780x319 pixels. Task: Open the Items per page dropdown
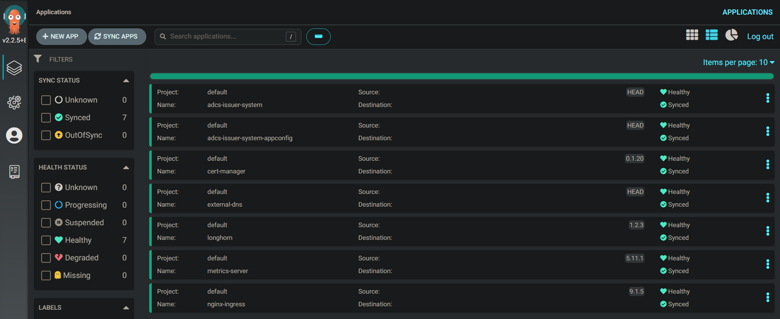tap(738, 63)
